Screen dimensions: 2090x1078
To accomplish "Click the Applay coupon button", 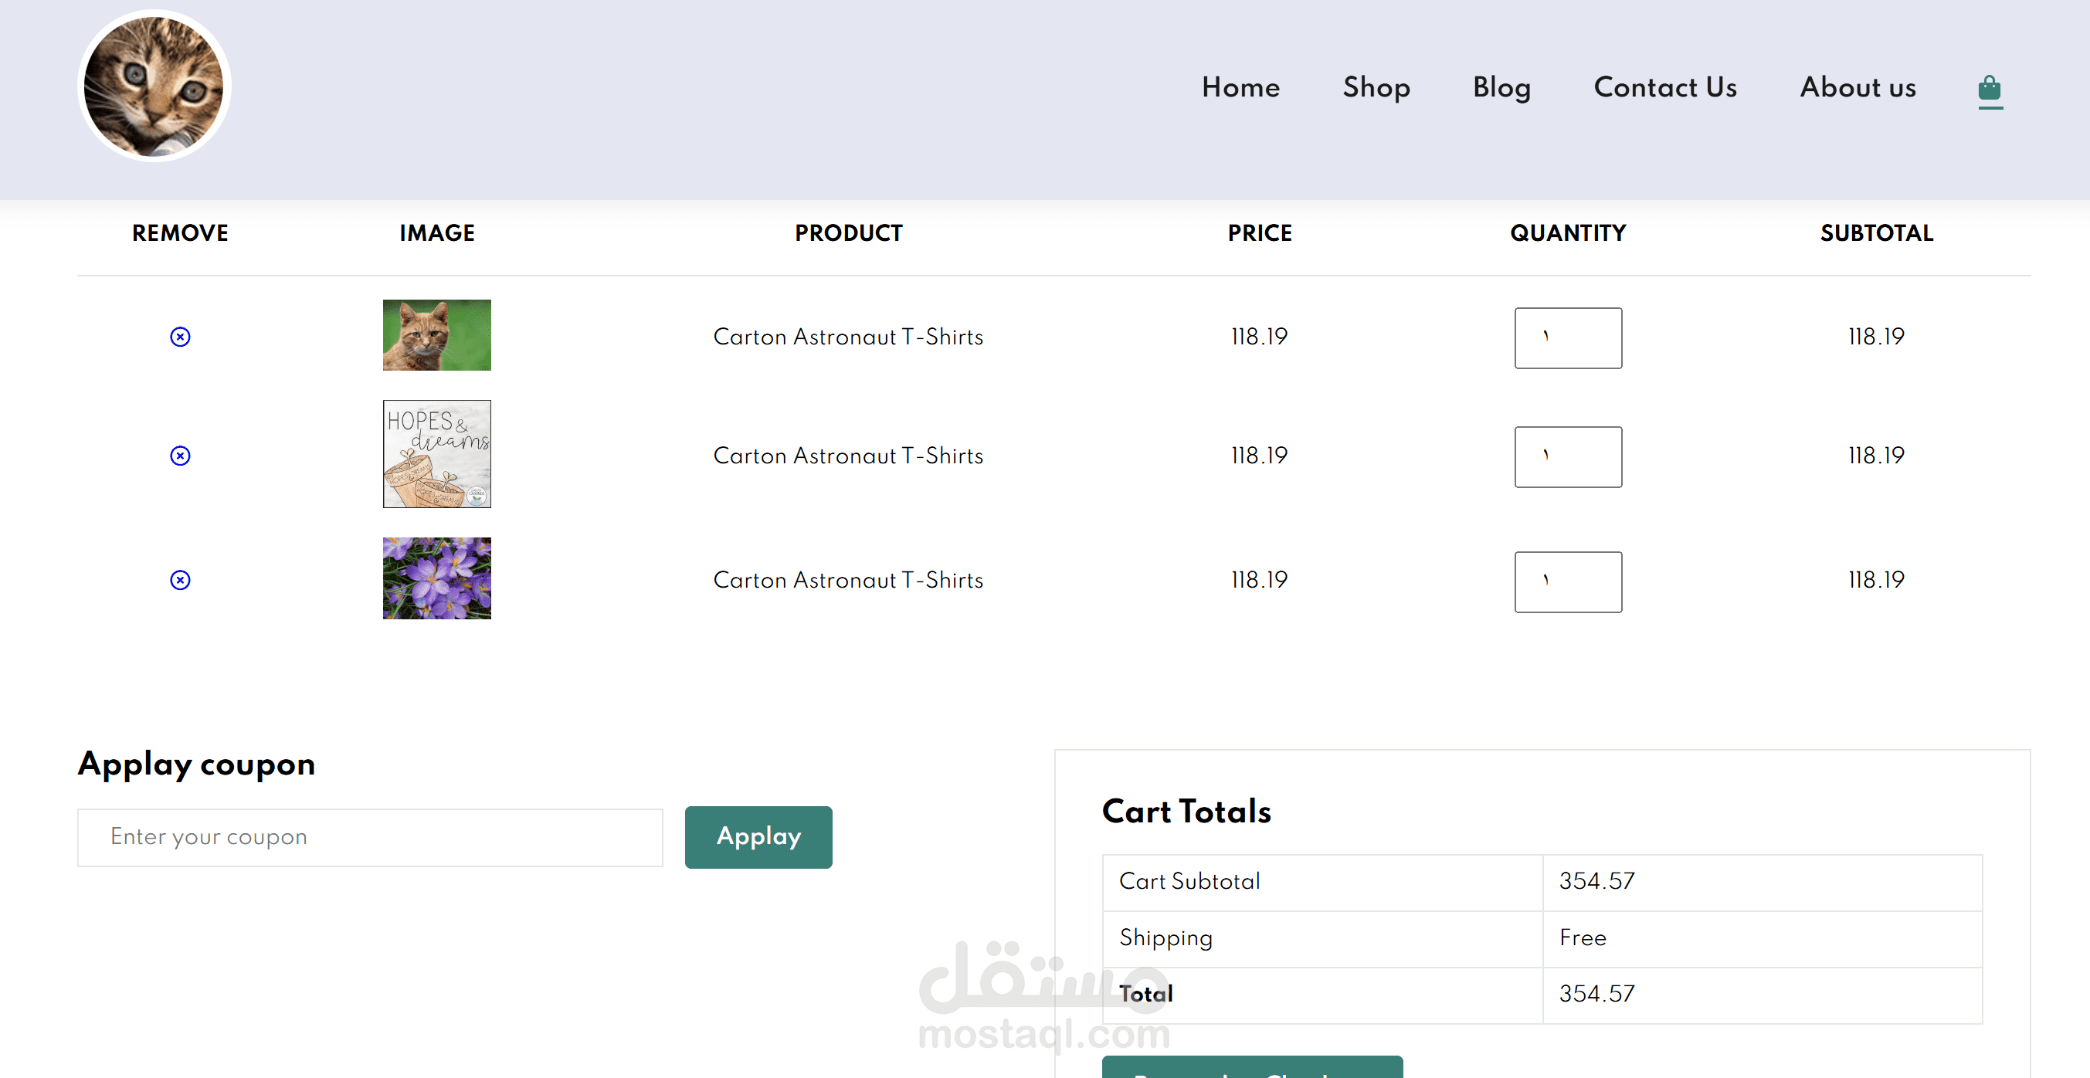I will point(758,837).
